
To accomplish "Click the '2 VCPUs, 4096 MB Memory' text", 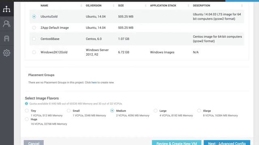I will coord(133,116).
